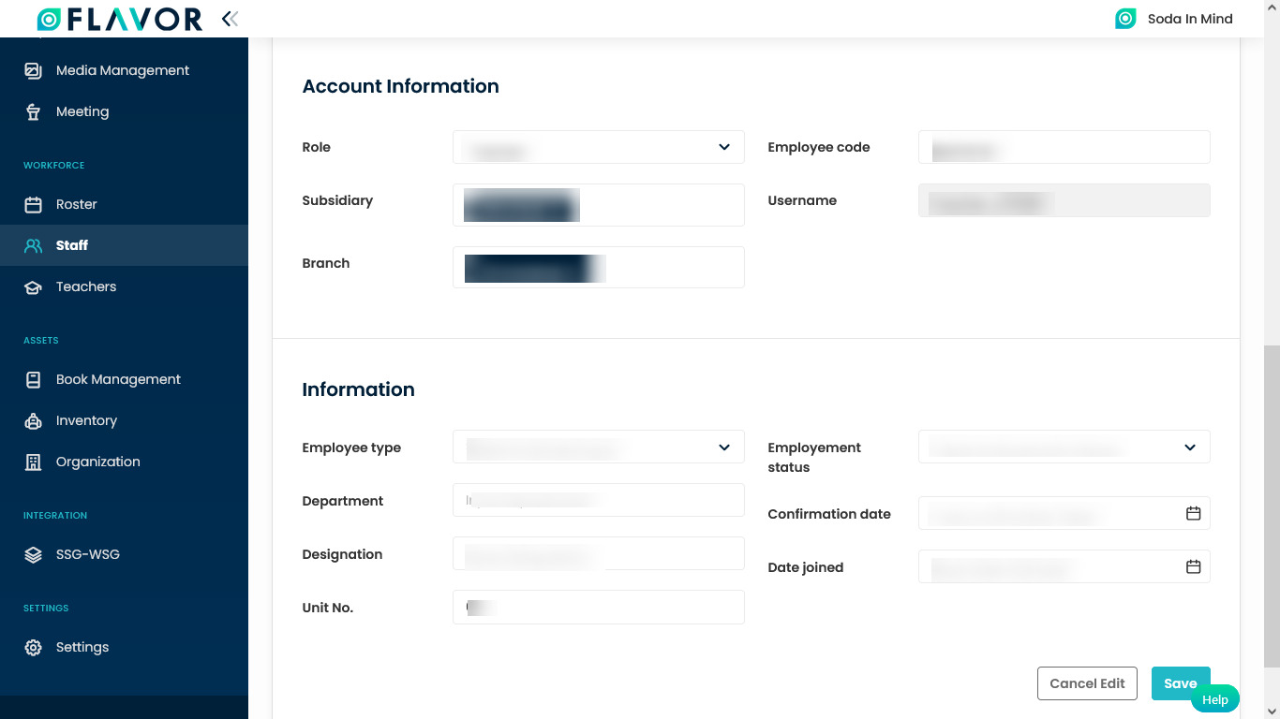Open the Employement status dropdown
1280x719 pixels.
(x=1189, y=448)
